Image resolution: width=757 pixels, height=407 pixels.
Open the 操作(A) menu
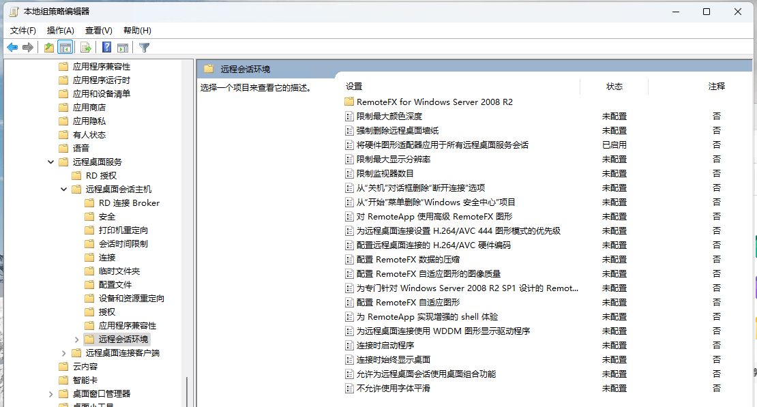tap(60, 31)
